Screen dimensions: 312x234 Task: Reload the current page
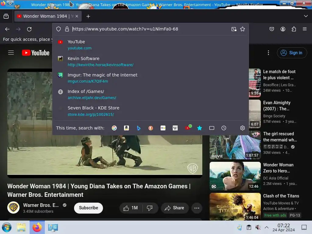point(29,29)
